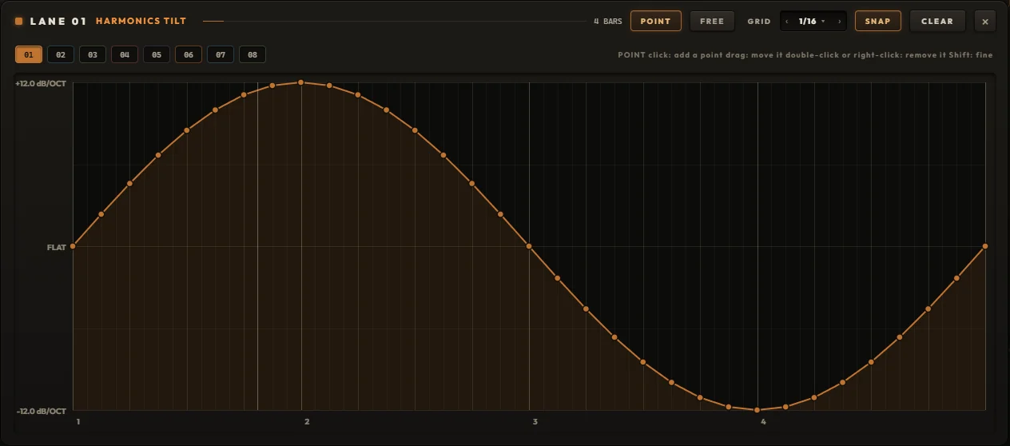This screenshot has width=1010, height=446.
Task: Select the curve point on FLAT at bar 3
Action: pos(529,246)
